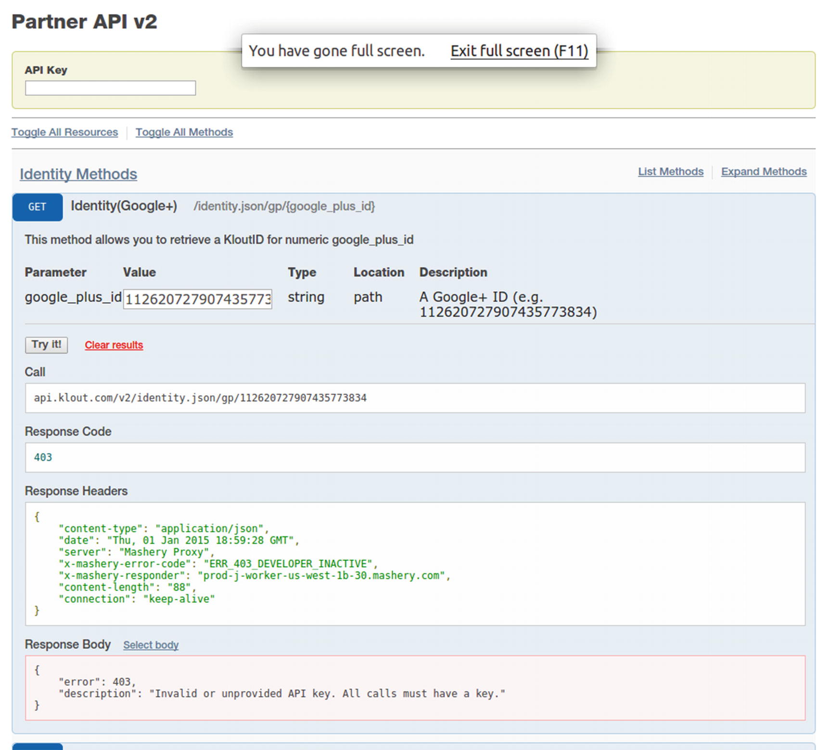830x750 pixels.
Task: Focus the google_plus_id value field
Action: 197,299
